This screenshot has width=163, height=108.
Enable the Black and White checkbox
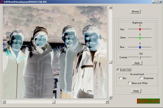[129, 83]
